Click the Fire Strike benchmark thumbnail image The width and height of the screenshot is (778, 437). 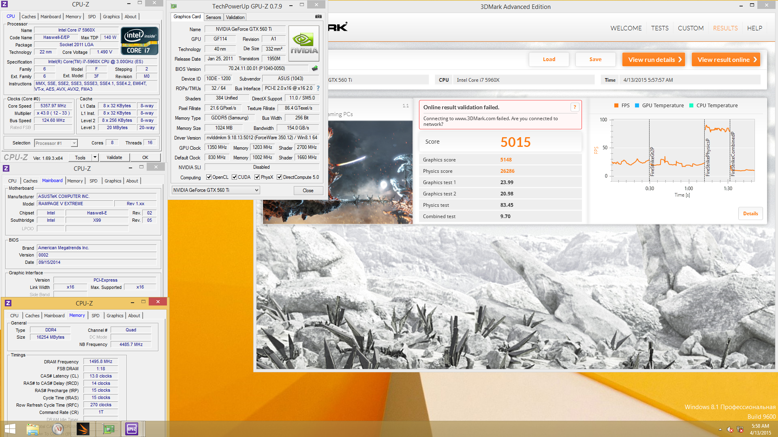tap(338, 172)
